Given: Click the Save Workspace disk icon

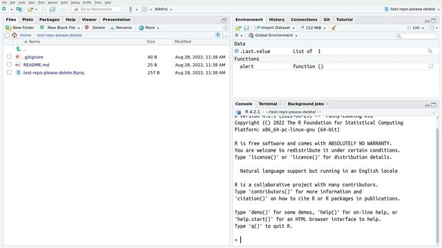Looking at the screenshot, I should tap(246, 28).
